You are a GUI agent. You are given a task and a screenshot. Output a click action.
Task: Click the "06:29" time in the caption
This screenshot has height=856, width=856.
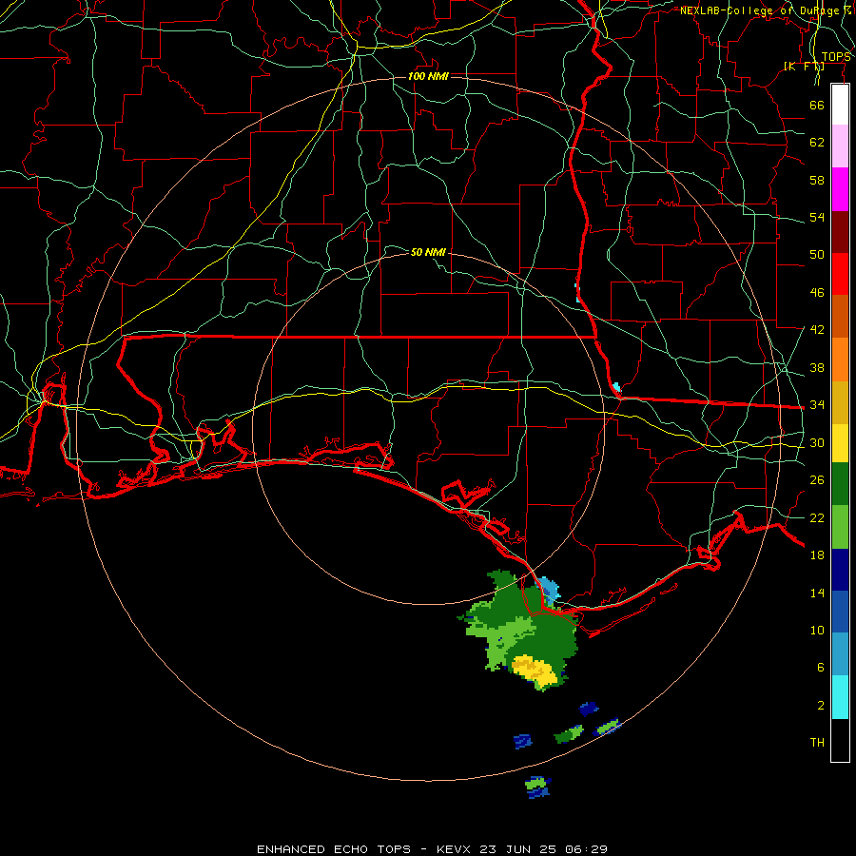click(x=586, y=849)
